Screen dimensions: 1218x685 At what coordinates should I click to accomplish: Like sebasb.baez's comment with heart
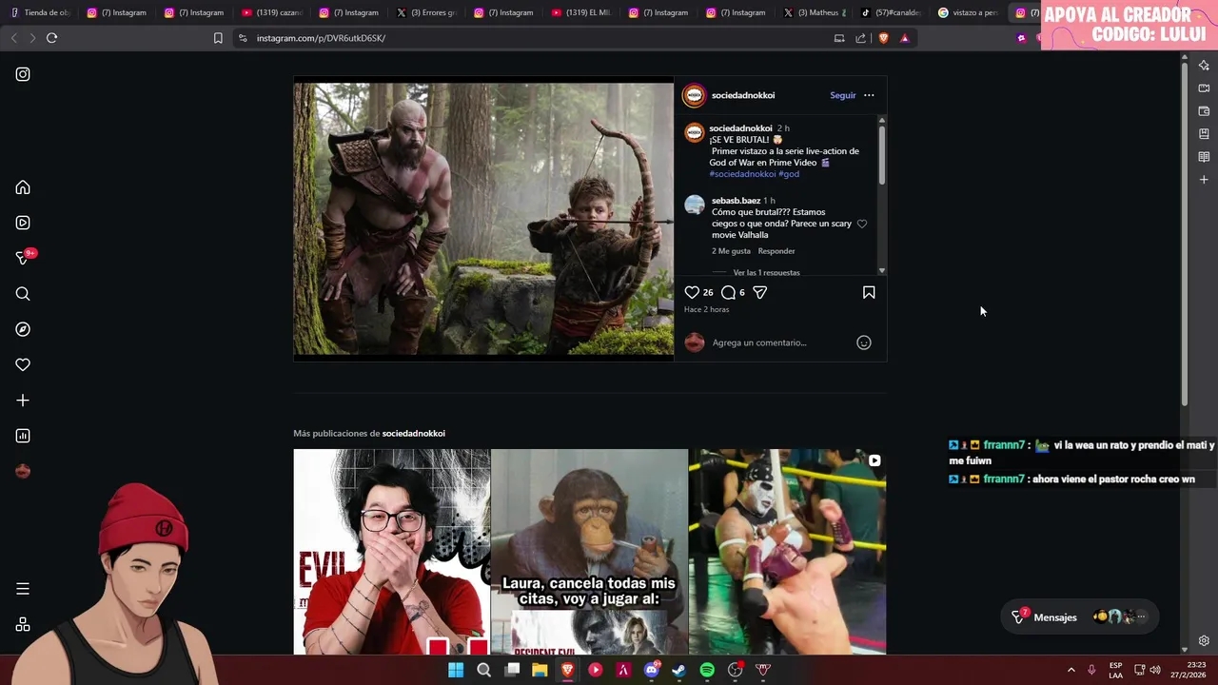pyautogui.click(x=862, y=224)
